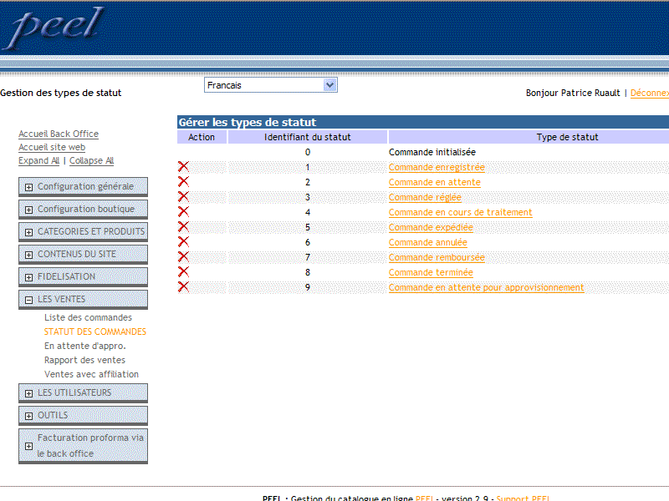Image resolution: width=669 pixels, height=501 pixels.
Task: Open Commande en cours de traitement link
Action: [x=461, y=212]
